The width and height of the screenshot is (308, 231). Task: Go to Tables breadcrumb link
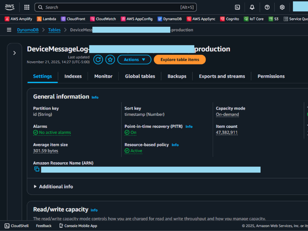tap(54, 30)
